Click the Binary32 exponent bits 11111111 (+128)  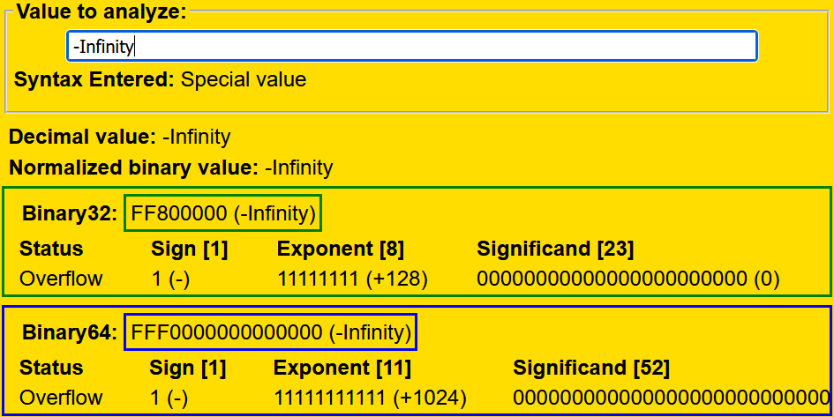coord(352,279)
